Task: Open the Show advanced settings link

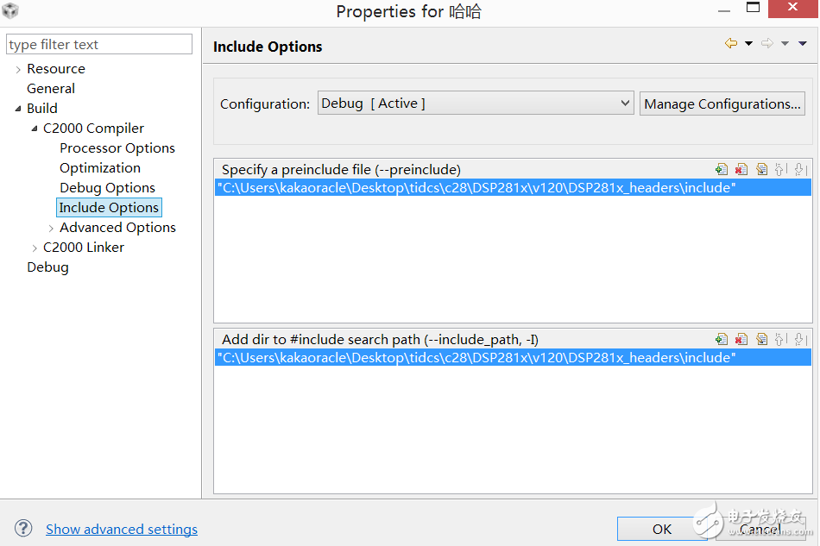Action: 122,530
